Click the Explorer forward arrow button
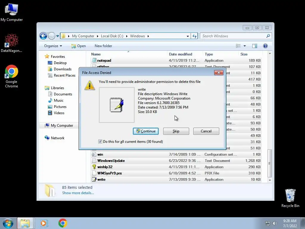The image size is (305, 229). [x=52, y=36]
